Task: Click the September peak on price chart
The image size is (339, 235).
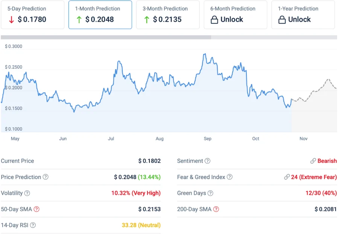Action: [204, 54]
